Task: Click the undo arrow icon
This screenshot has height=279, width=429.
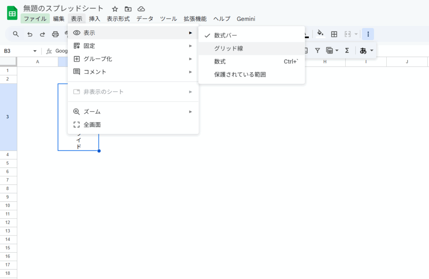Action: coord(29,34)
